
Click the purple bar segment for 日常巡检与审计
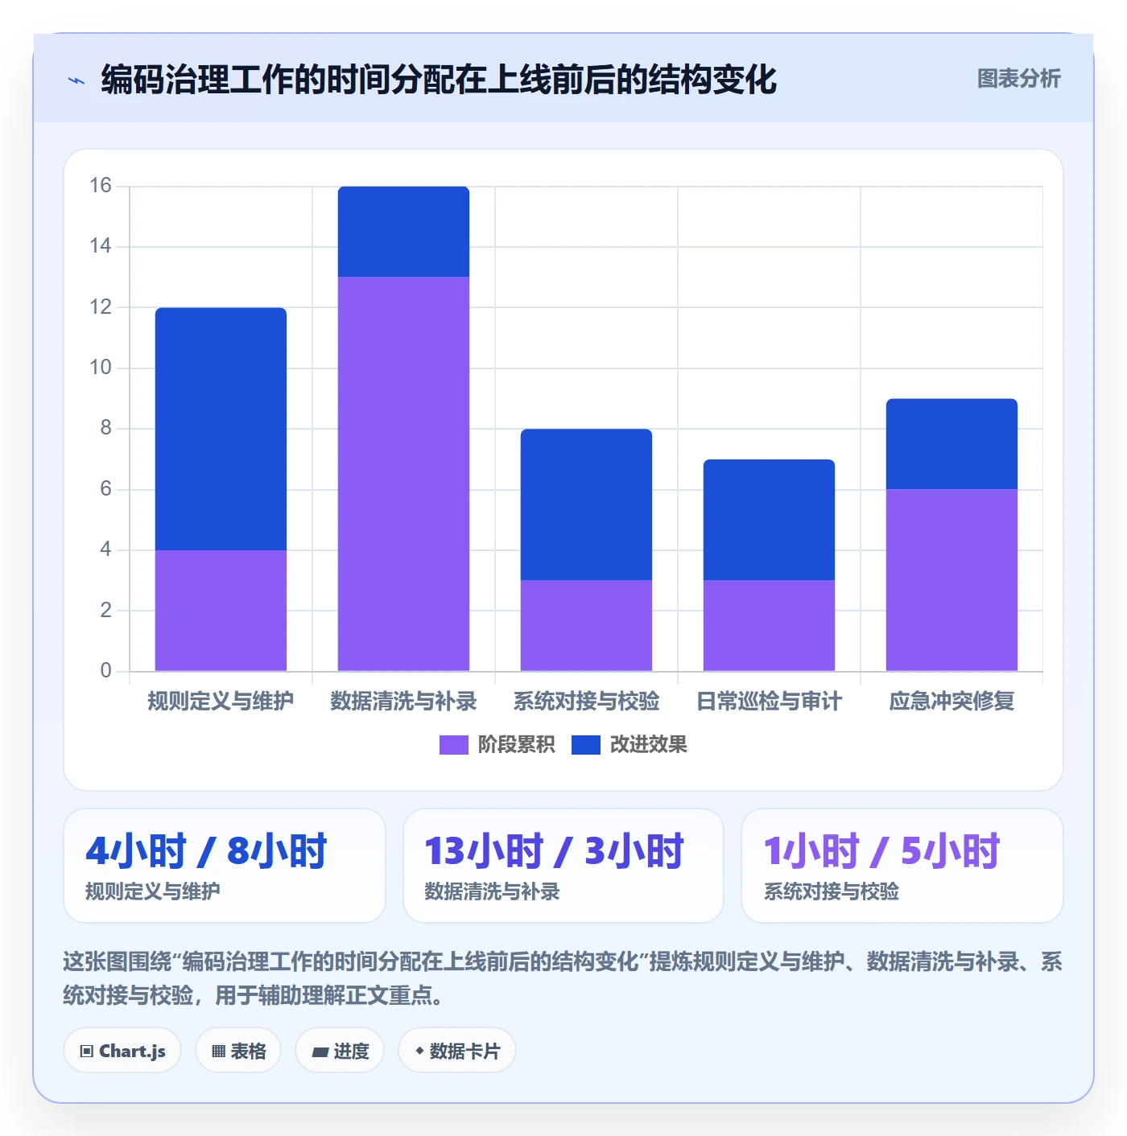tap(769, 626)
